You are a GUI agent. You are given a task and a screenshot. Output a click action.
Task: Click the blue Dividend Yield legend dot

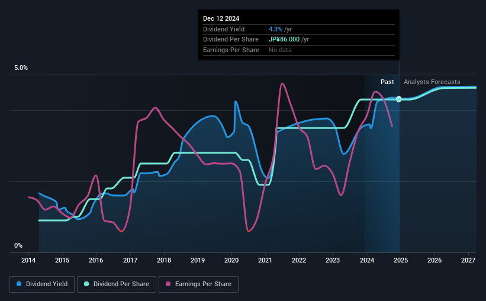(x=19, y=284)
